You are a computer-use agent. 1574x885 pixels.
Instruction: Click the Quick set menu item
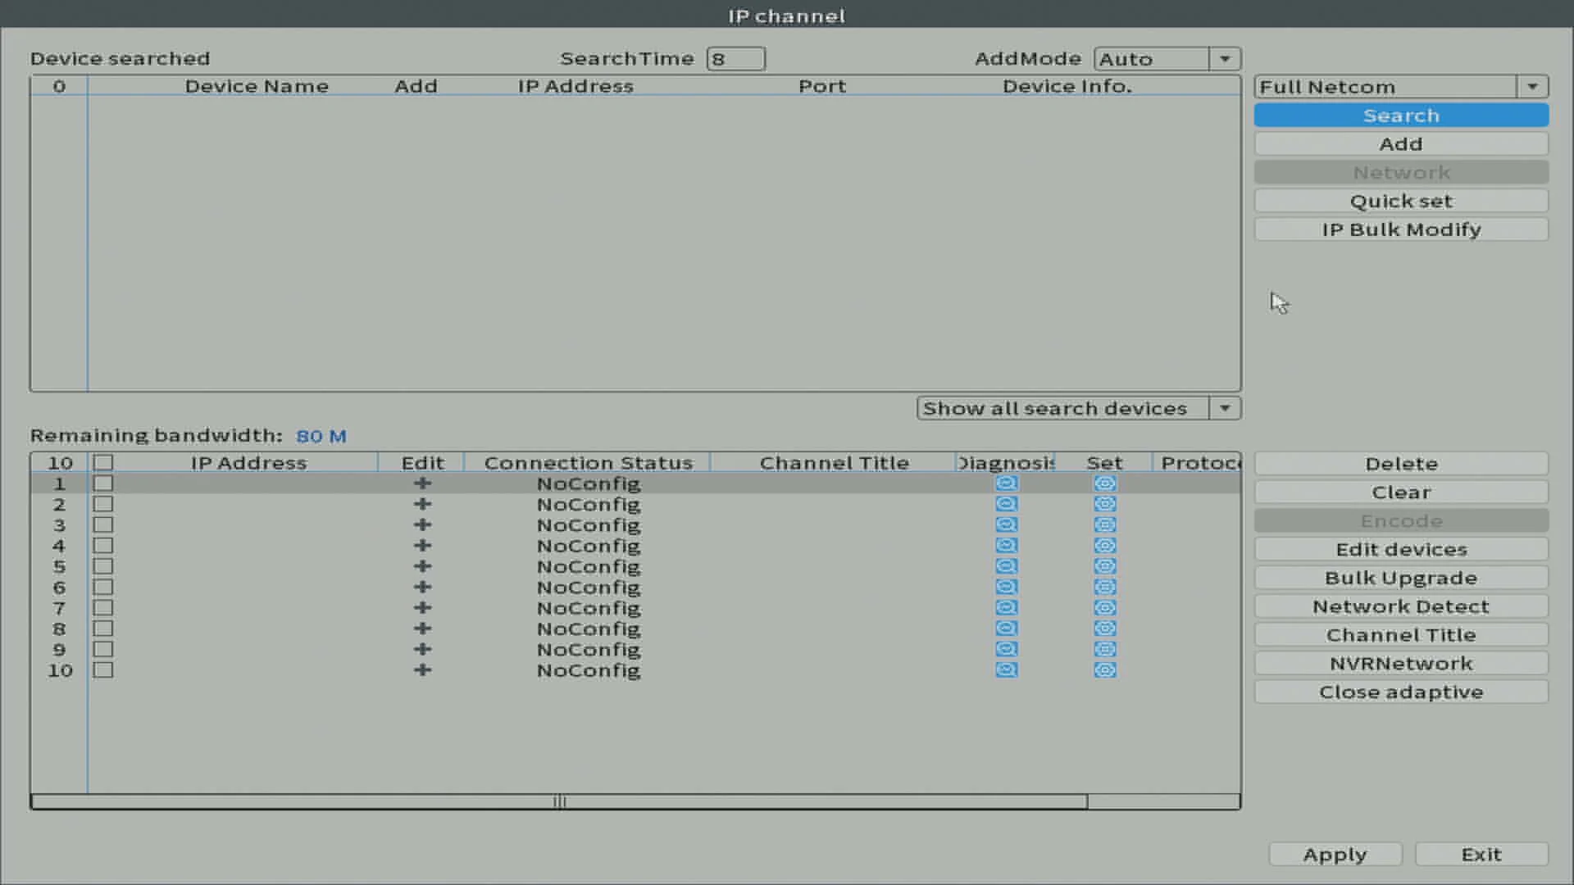(1401, 201)
